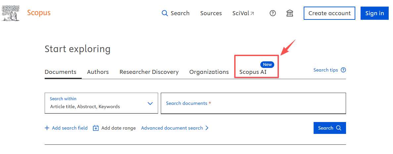The width and height of the screenshot is (393, 154).
Task: Open the help question mark icon
Action: coord(273,13)
